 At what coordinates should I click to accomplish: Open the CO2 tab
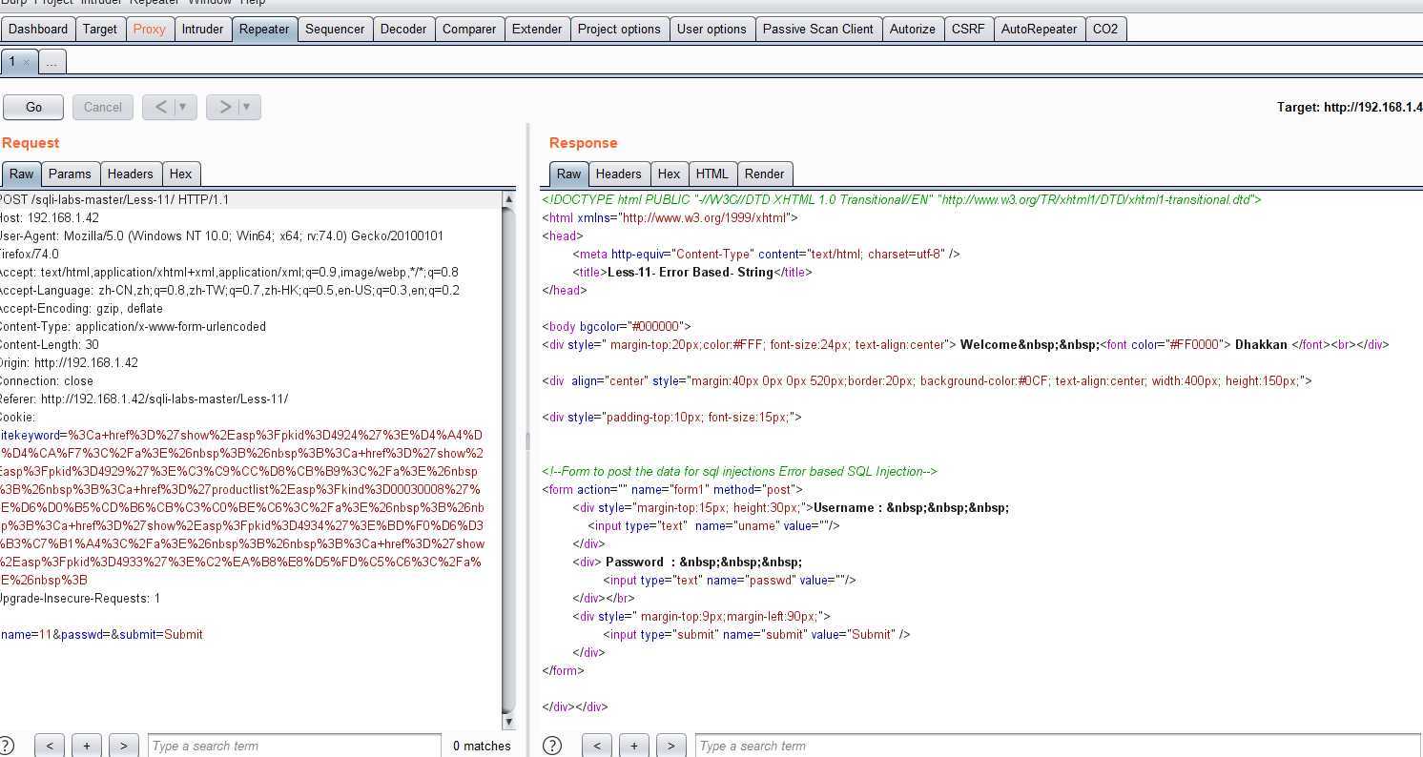click(1105, 29)
